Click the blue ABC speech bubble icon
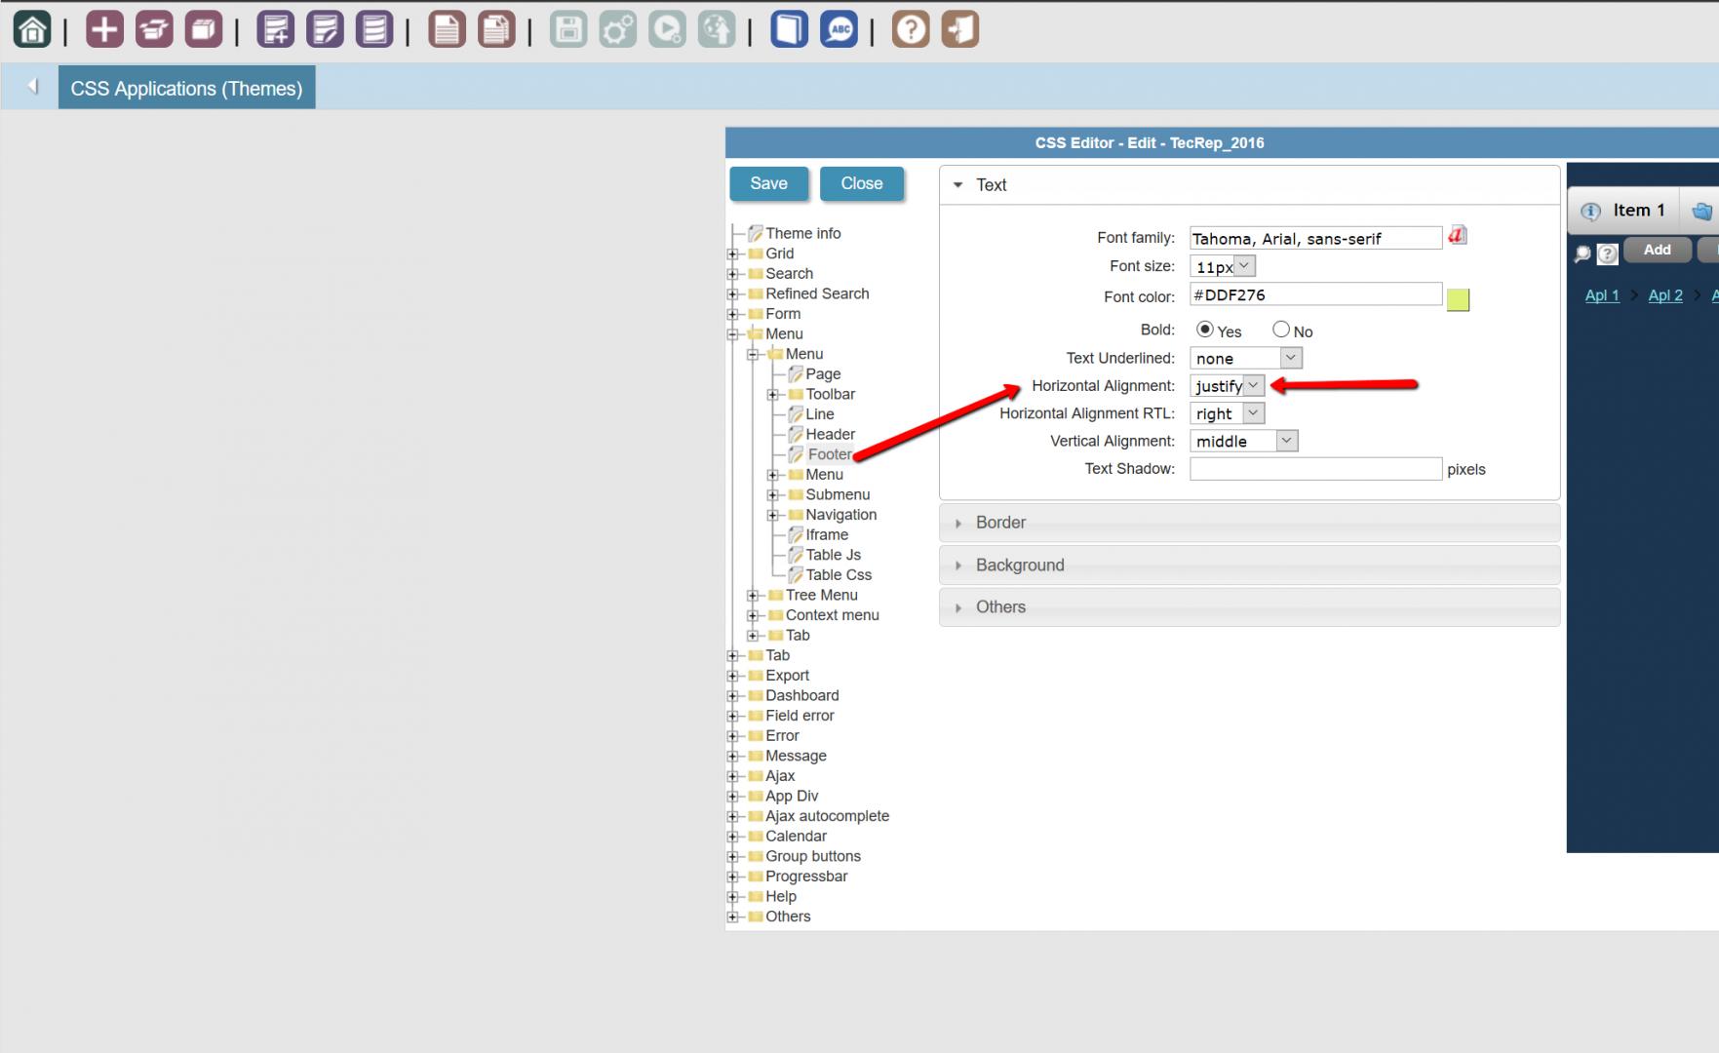The width and height of the screenshot is (1719, 1053). tap(839, 29)
